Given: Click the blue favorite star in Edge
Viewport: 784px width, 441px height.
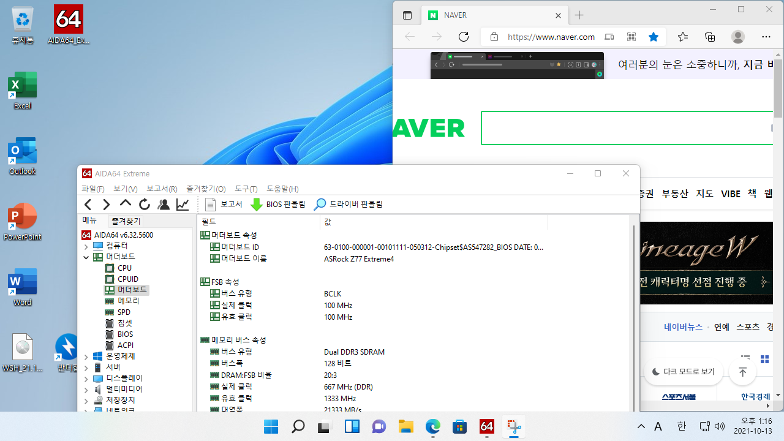Looking at the screenshot, I should coord(654,37).
